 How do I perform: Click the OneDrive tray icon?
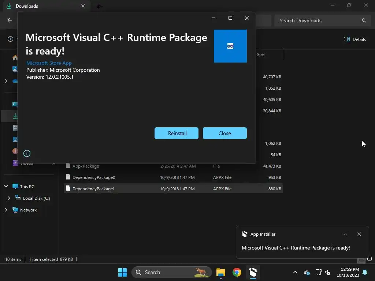307,272
